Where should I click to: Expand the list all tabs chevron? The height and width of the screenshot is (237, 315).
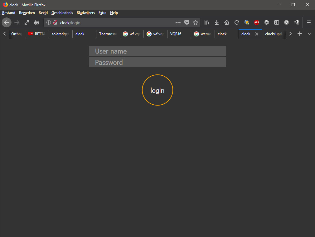point(310,34)
